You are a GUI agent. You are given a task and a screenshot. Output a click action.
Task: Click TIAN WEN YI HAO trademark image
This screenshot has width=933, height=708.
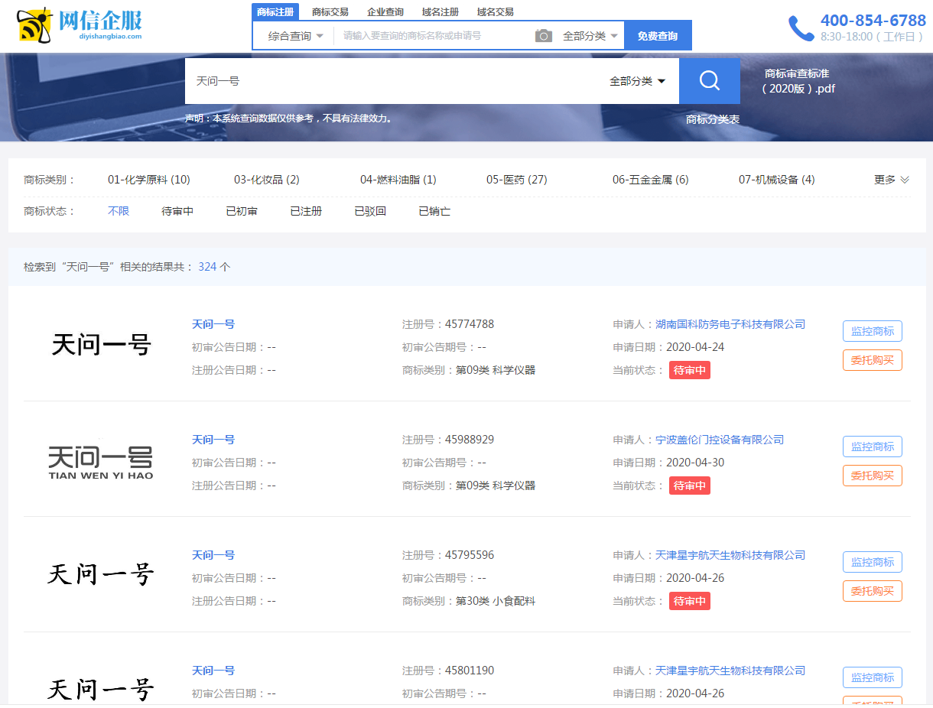101,462
